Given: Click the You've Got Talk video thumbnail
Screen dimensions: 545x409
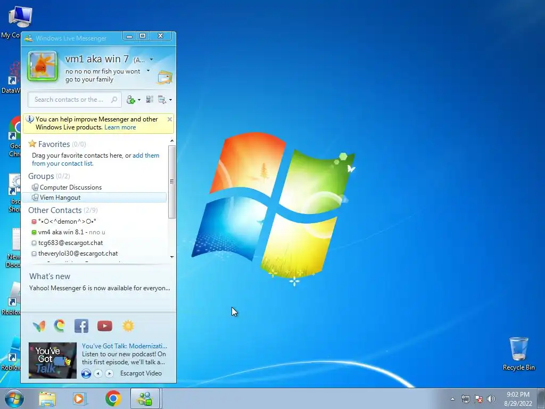Looking at the screenshot, I should tap(53, 361).
